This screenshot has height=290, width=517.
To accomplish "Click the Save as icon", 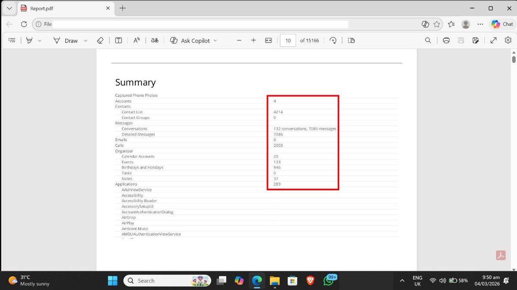I will coord(476,40).
